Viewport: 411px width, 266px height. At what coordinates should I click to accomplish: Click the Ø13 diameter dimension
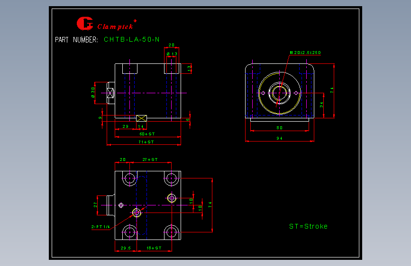pos(172,54)
